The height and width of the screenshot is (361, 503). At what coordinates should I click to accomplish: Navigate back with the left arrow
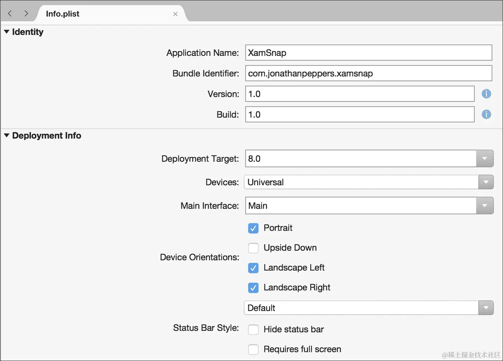pos(10,14)
